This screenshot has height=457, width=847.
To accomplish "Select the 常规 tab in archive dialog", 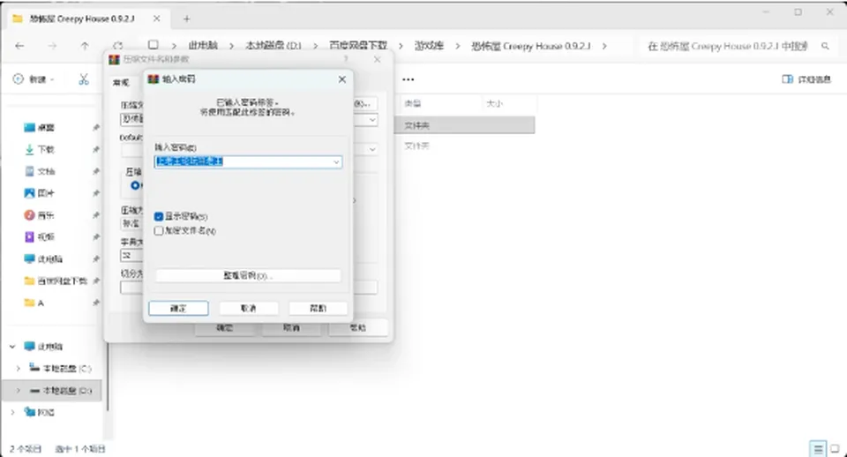I will (121, 82).
